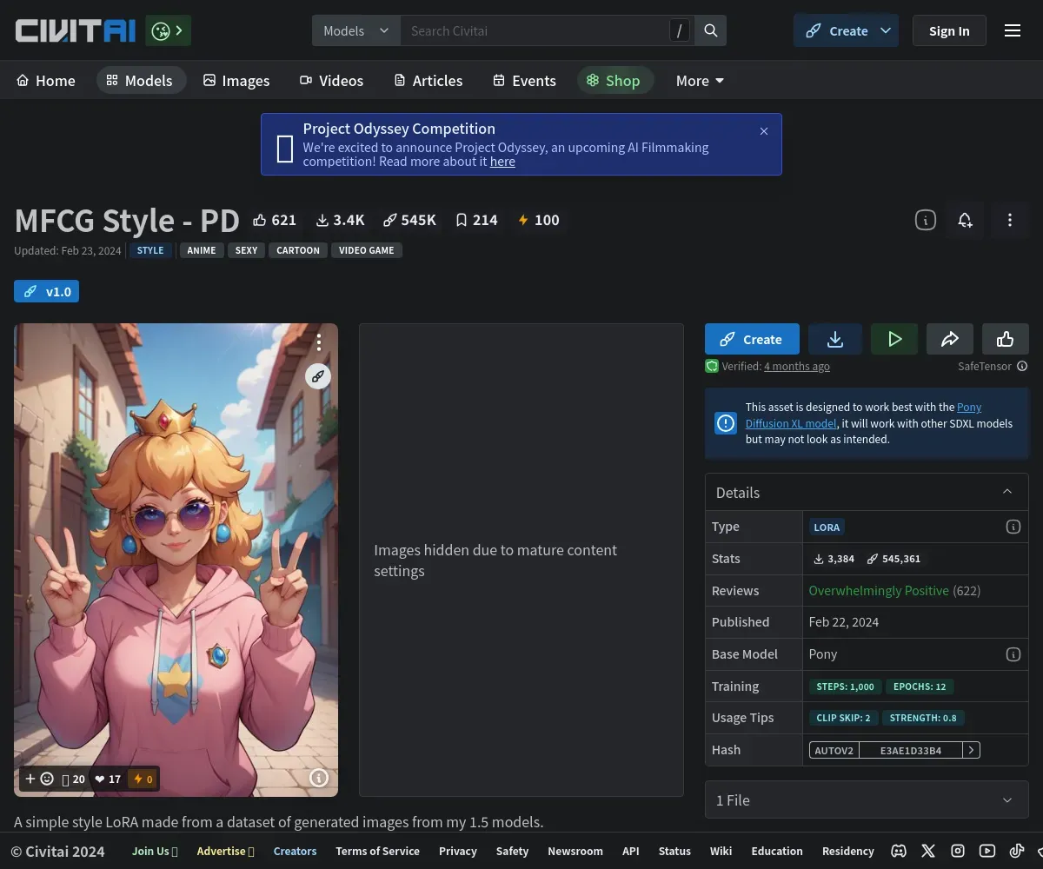Open three-dot menu on preview image
Viewport: 1043px width, 869px height.
319,342
